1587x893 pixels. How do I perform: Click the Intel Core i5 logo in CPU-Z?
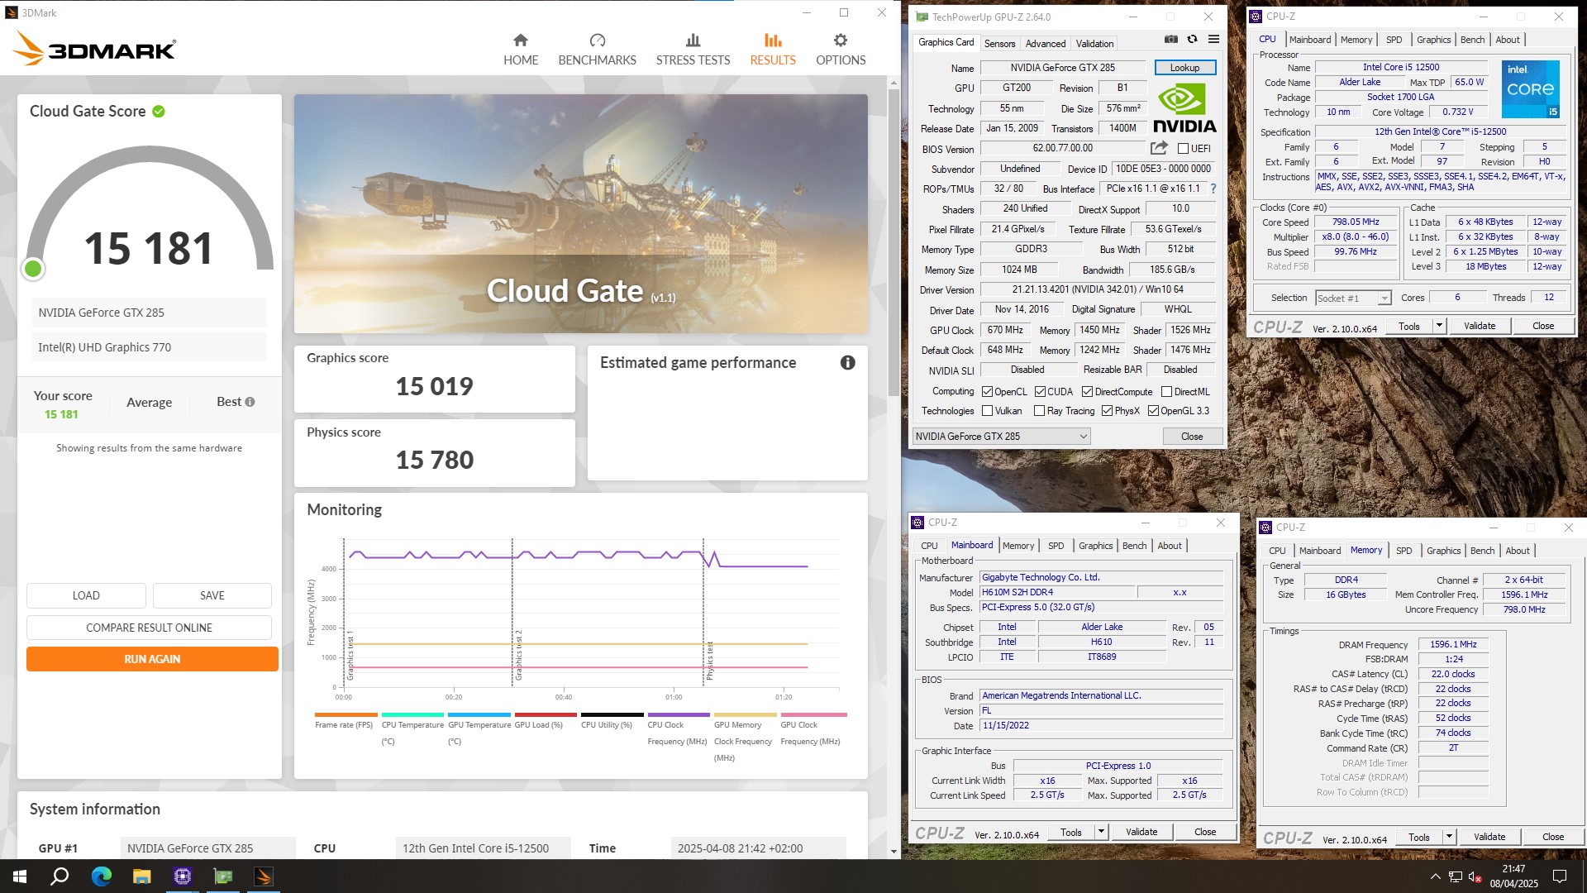pyautogui.click(x=1530, y=88)
